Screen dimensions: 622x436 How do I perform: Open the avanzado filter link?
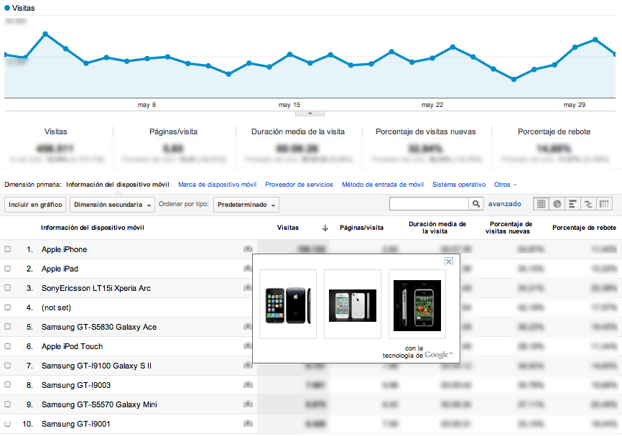[x=505, y=205]
